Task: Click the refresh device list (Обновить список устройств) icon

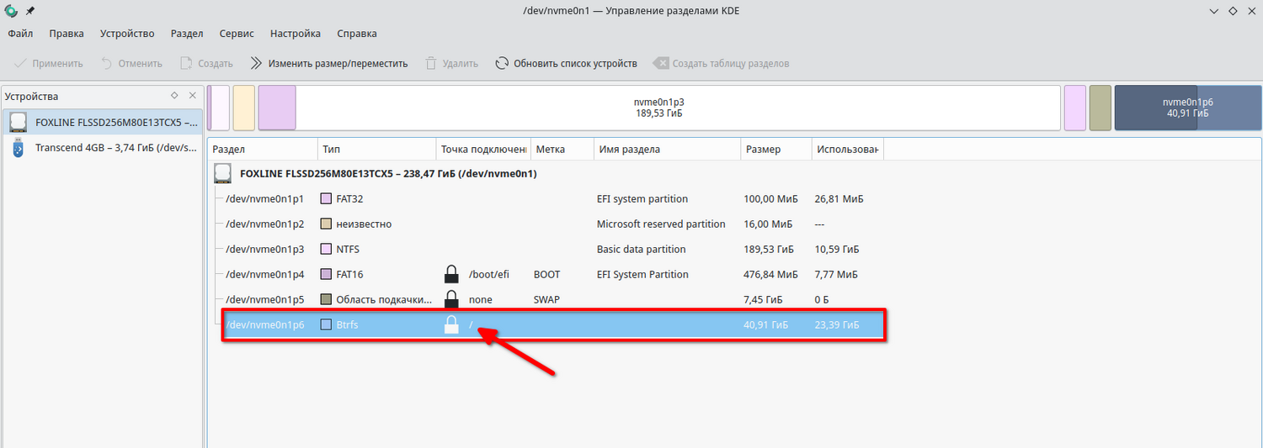Action: (x=502, y=63)
